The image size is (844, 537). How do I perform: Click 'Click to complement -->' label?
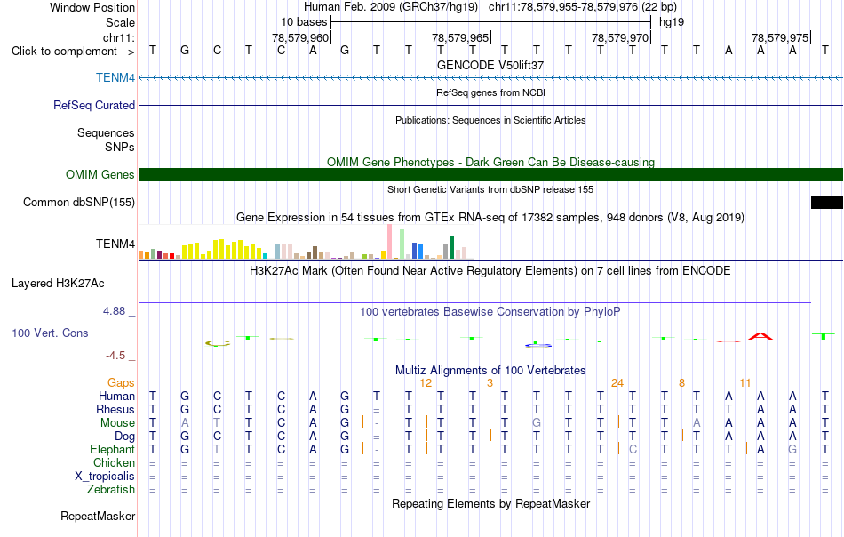73,52
